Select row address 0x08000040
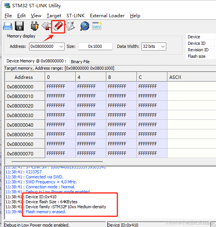The height and width of the screenshot is (227, 216). (25, 125)
